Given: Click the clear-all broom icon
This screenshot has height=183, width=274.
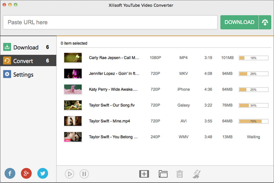Looking at the screenshot, I should pos(196,174).
